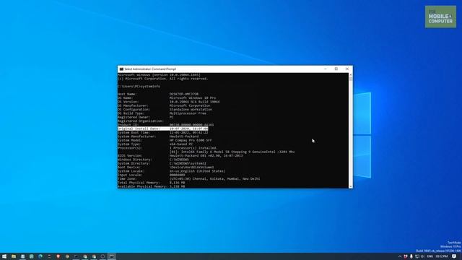The width and height of the screenshot is (462, 260).
Task: Click the System Type x64-based PC line
Action: coord(155,144)
